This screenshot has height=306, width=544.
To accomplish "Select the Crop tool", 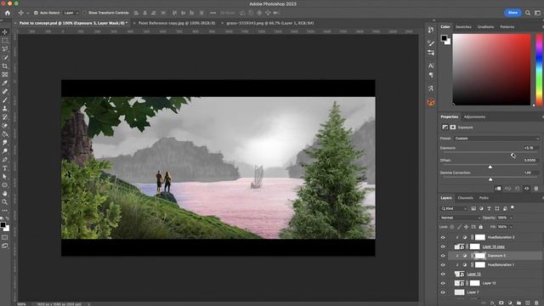I will (x=5, y=66).
